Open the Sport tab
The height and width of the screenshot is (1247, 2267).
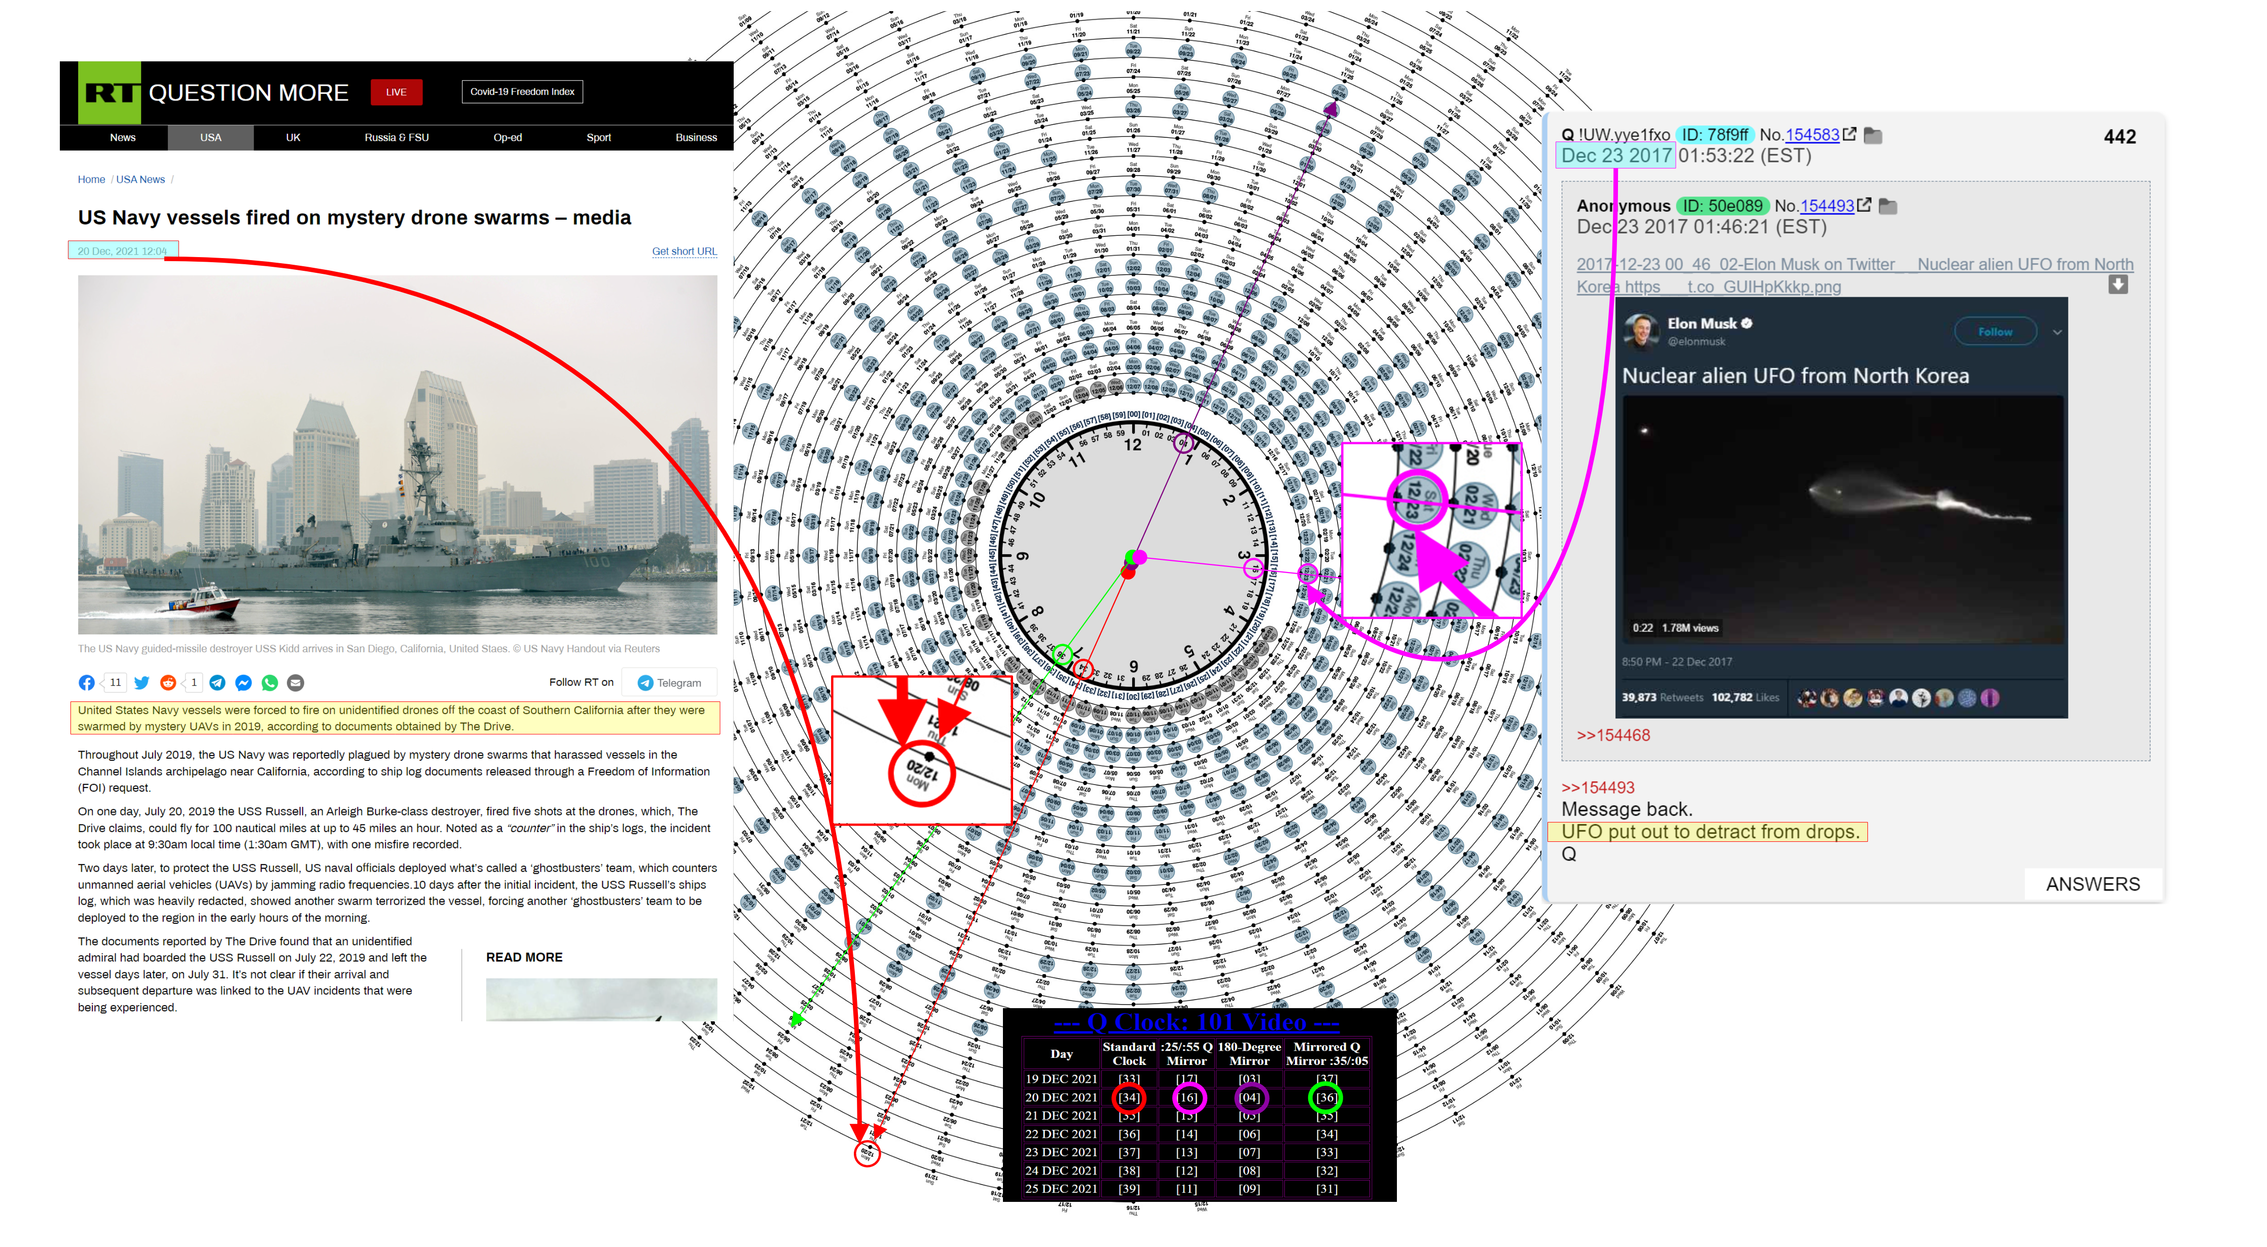[x=598, y=138]
